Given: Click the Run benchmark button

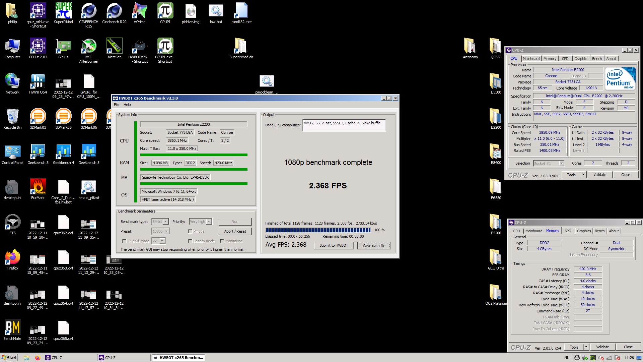Looking at the screenshot, I should click(x=235, y=222).
